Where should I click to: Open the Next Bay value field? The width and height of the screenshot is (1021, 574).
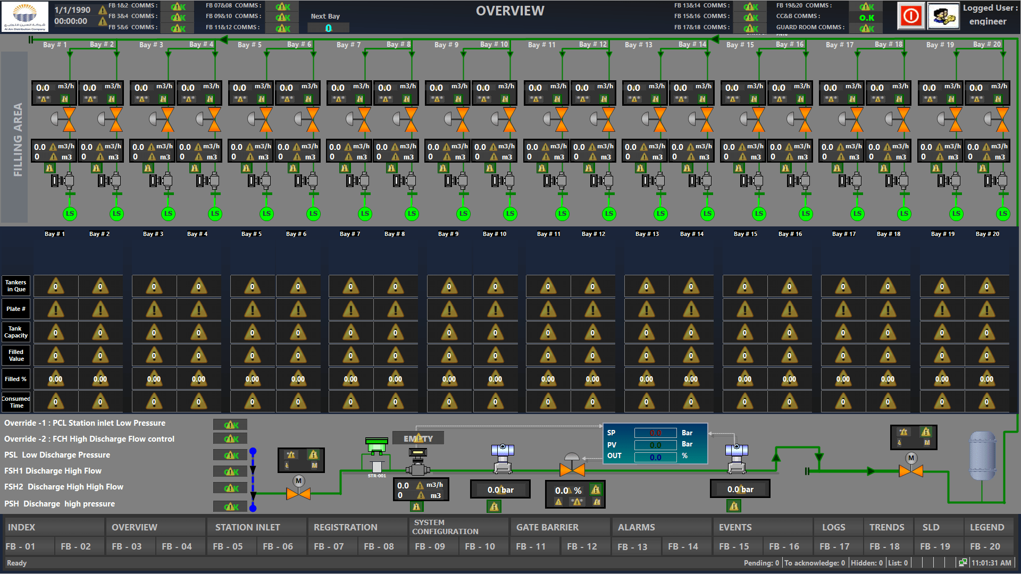pyautogui.click(x=329, y=28)
